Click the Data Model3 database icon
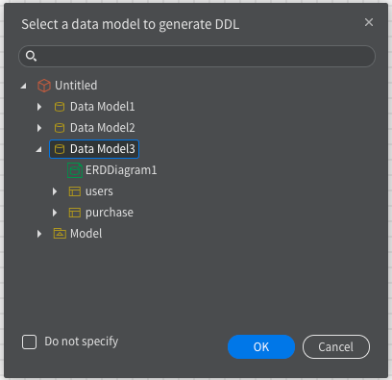The height and width of the screenshot is (380, 392). point(60,149)
